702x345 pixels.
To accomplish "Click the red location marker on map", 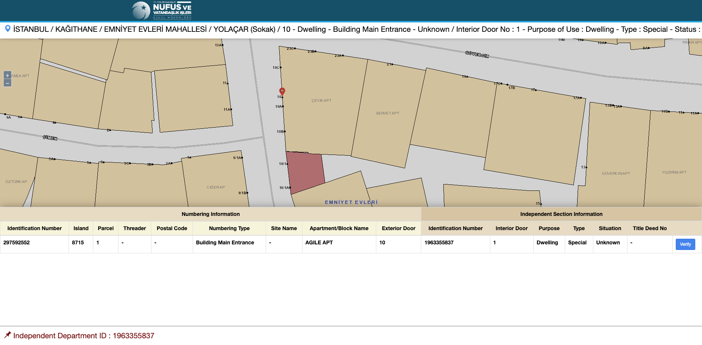I will coord(282,91).
